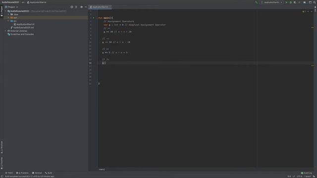Run the application with the green play icon
Image resolution: width=317 pixels, height=178 pixels.
pos(286,2)
